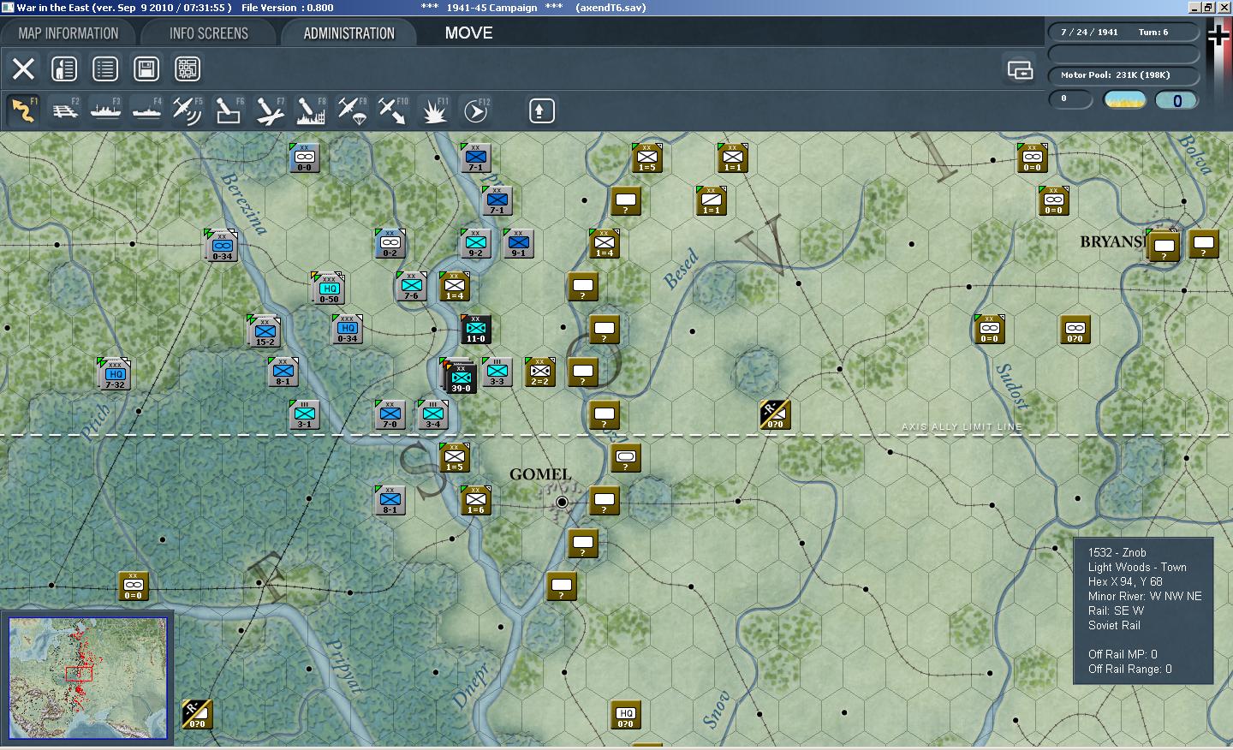Select the black 39-0 unit counter

(461, 378)
